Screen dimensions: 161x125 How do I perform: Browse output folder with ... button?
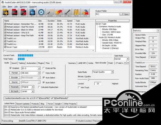[121, 14]
